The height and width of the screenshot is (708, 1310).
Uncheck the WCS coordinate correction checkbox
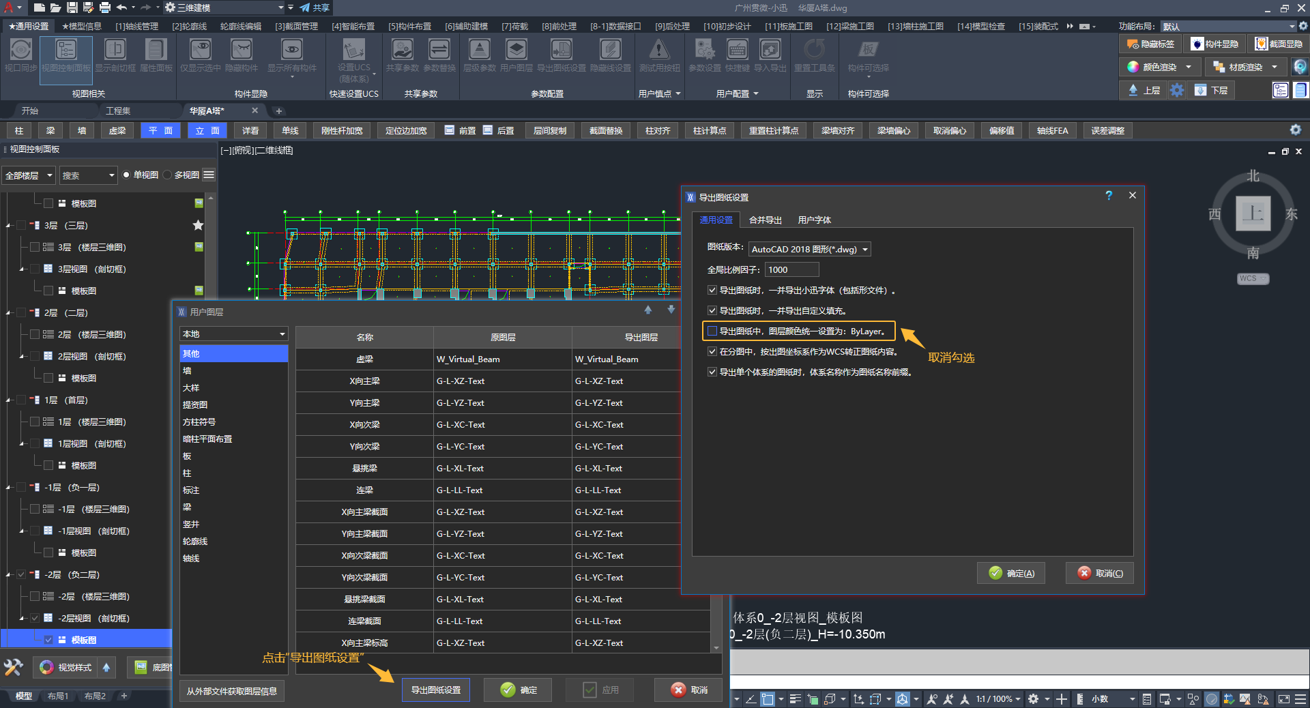(712, 352)
